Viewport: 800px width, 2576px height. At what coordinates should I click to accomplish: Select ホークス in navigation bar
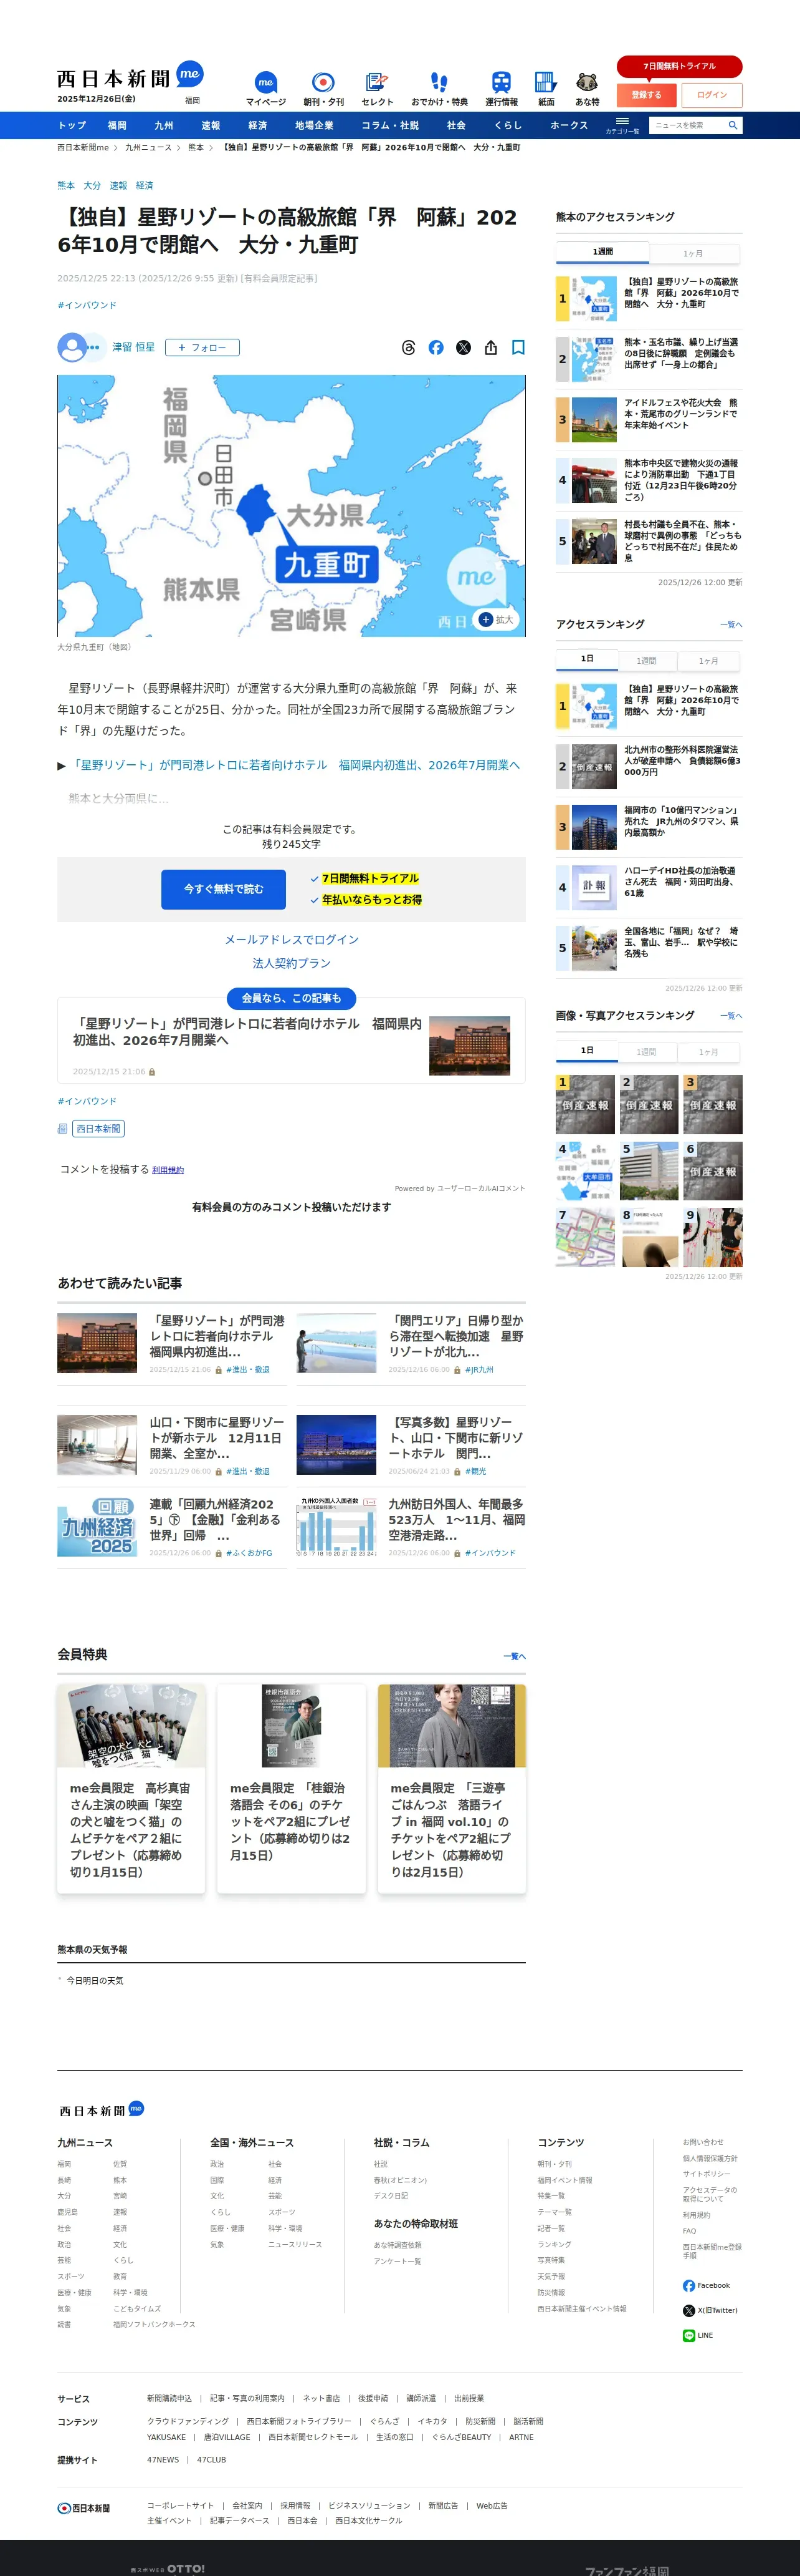569,125
